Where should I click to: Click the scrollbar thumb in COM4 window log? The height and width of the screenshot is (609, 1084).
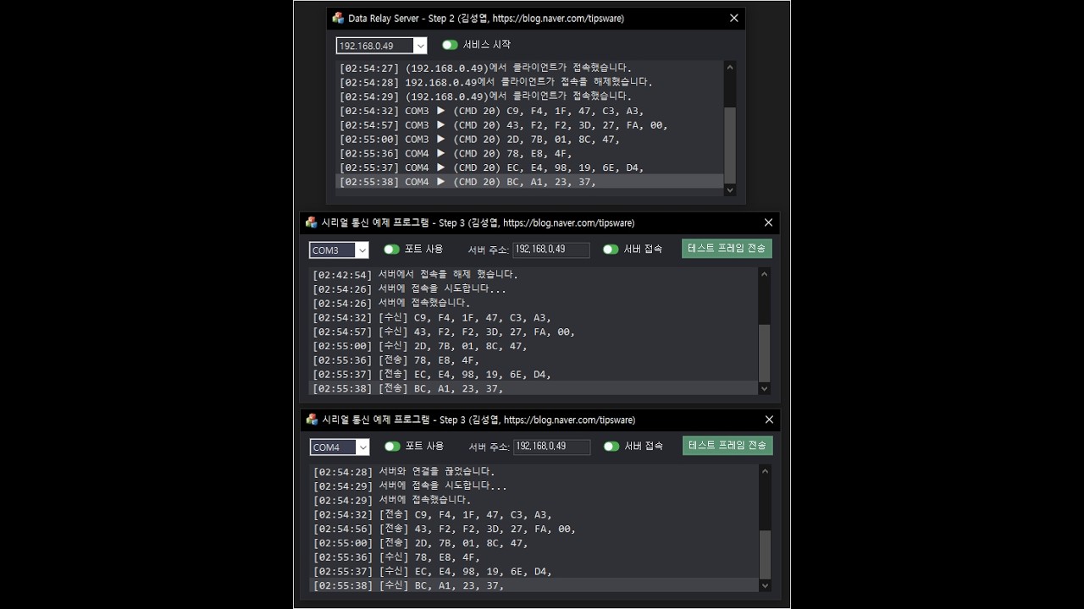coord(766,554)
